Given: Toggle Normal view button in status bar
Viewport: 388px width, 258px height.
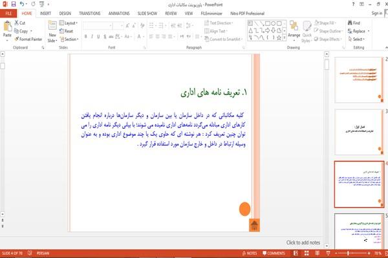Looking at the screenshot, I should [x=296, y=253].
